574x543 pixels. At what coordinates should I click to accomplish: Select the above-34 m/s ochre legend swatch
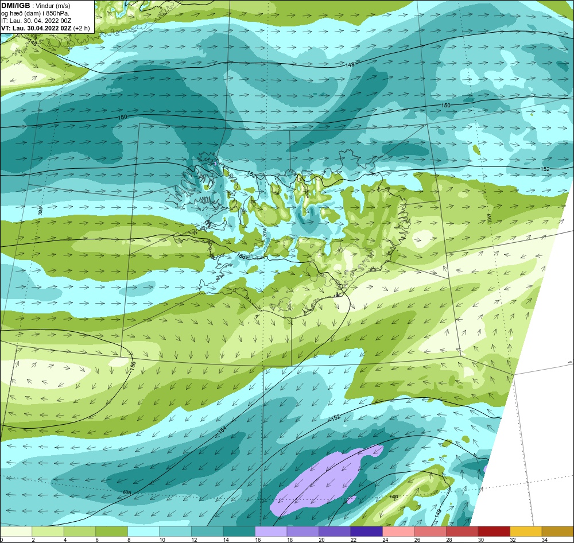tap(557, 532)
